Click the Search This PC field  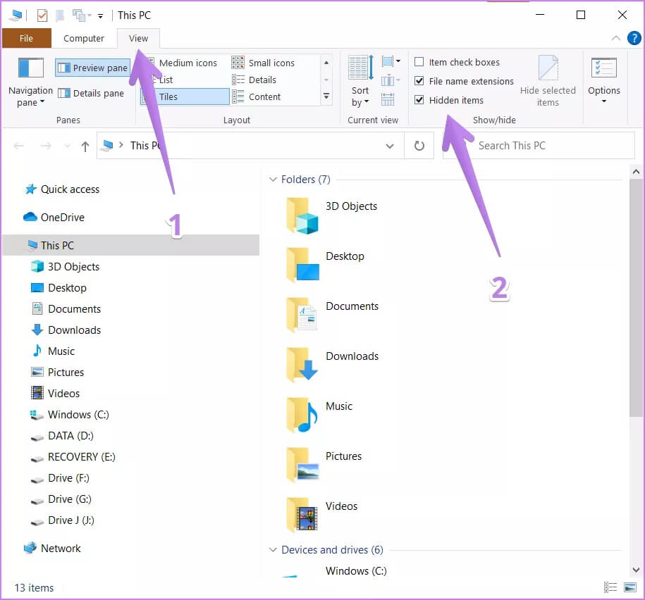click(x=539, y=146)
